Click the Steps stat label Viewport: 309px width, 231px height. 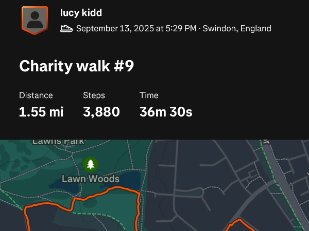click(94, 95)
